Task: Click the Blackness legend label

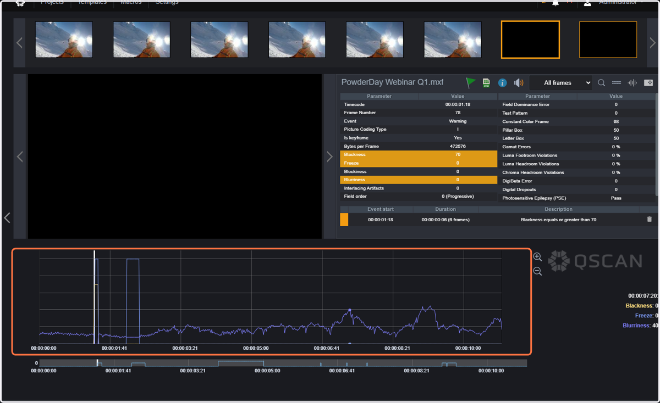Action: 639,306
